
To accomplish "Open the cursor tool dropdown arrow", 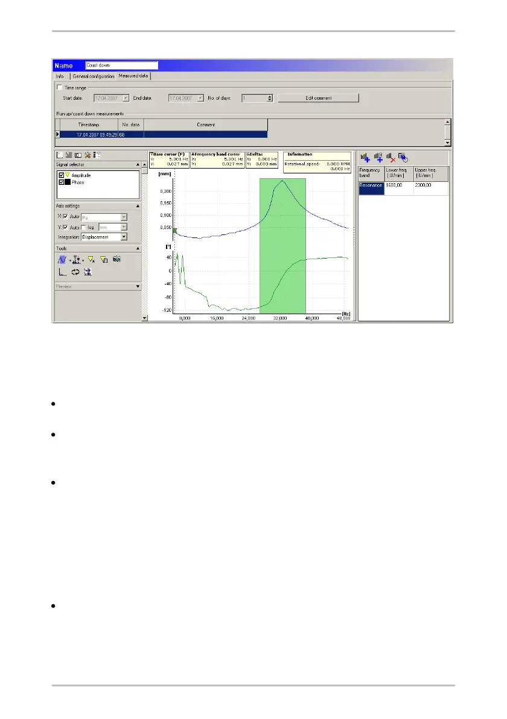I will pos(83,261).
